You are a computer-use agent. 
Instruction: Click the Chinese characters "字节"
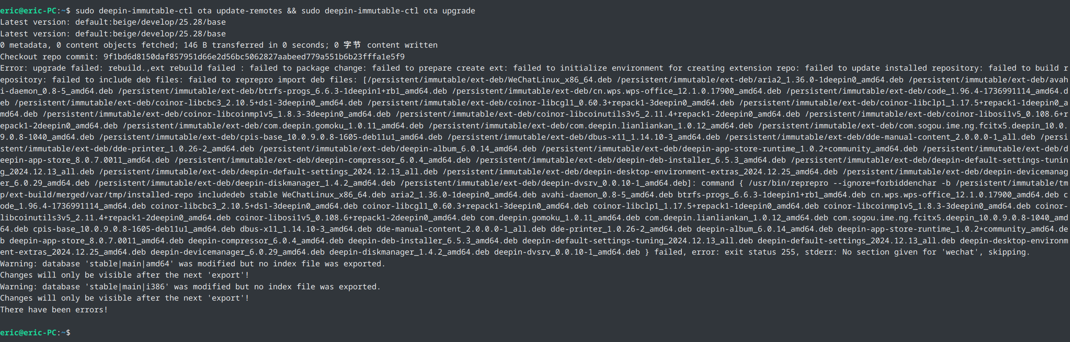(x=352, y=45)
